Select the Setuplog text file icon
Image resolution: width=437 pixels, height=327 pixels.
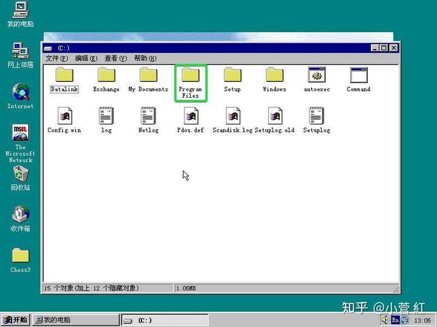(317, 116)
